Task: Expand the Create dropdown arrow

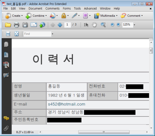Action: tap(22, 16)
